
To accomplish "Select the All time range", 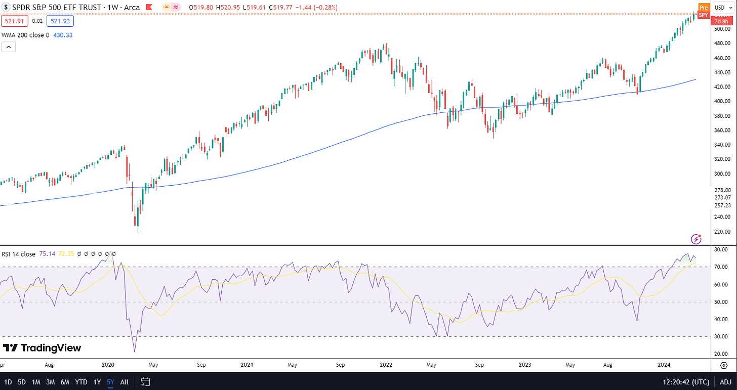I will click(x=124, y=382).
